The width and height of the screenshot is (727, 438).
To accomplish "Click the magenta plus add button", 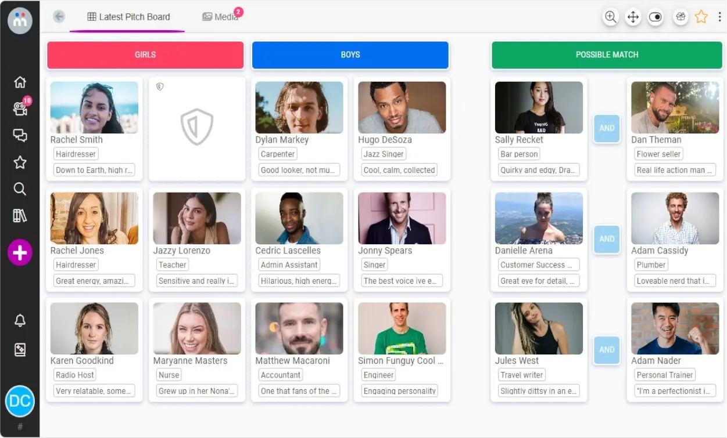I will [20, 253].
